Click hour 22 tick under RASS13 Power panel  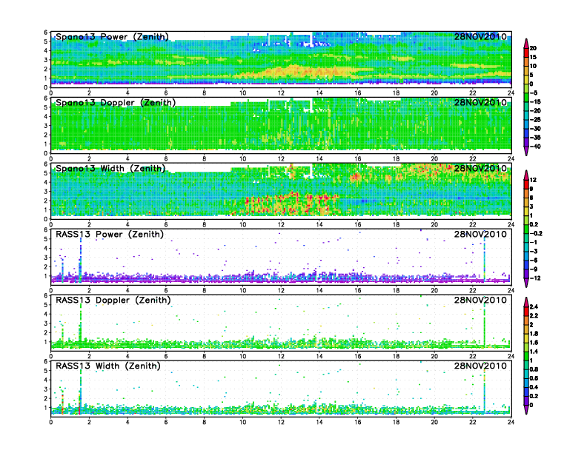[472, 290]
